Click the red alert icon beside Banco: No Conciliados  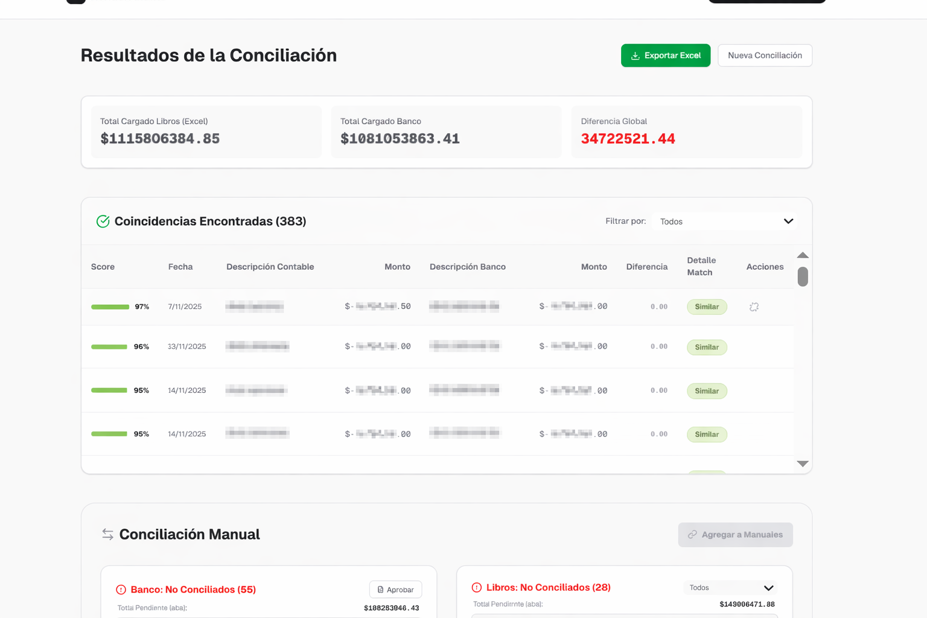pos(120,590)
